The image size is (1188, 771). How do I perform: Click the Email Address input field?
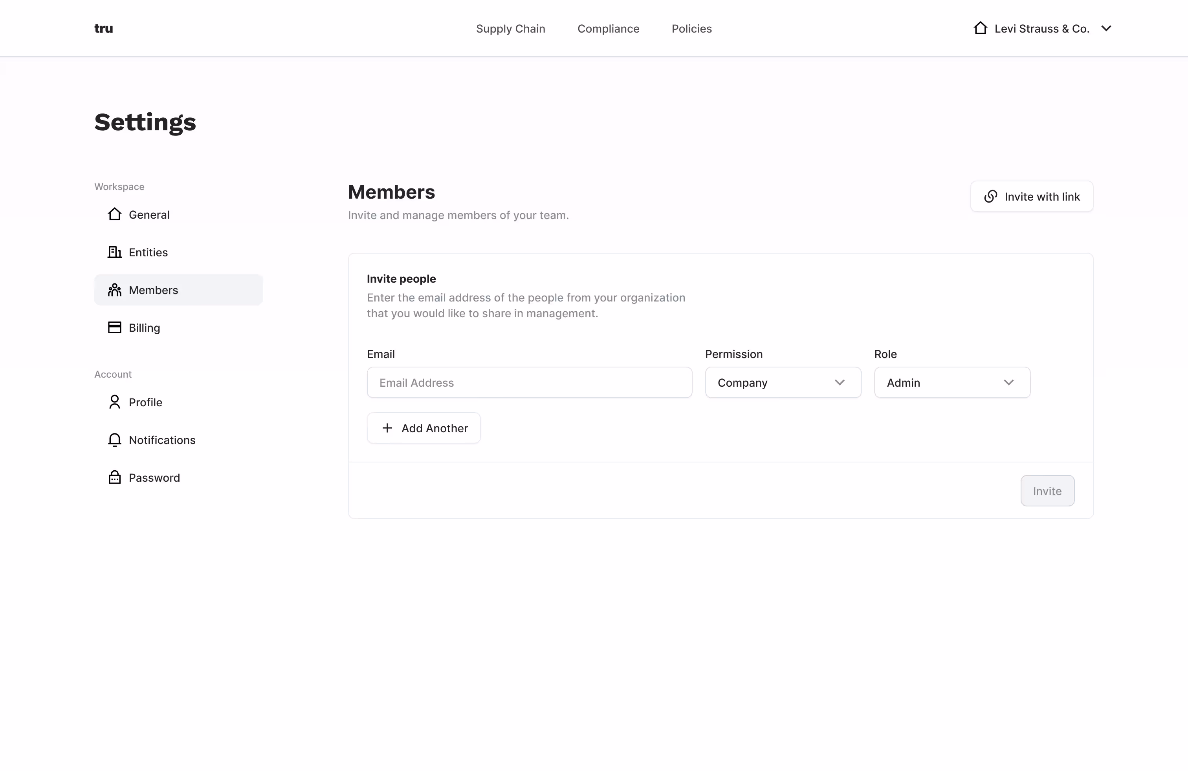point(529,382)
